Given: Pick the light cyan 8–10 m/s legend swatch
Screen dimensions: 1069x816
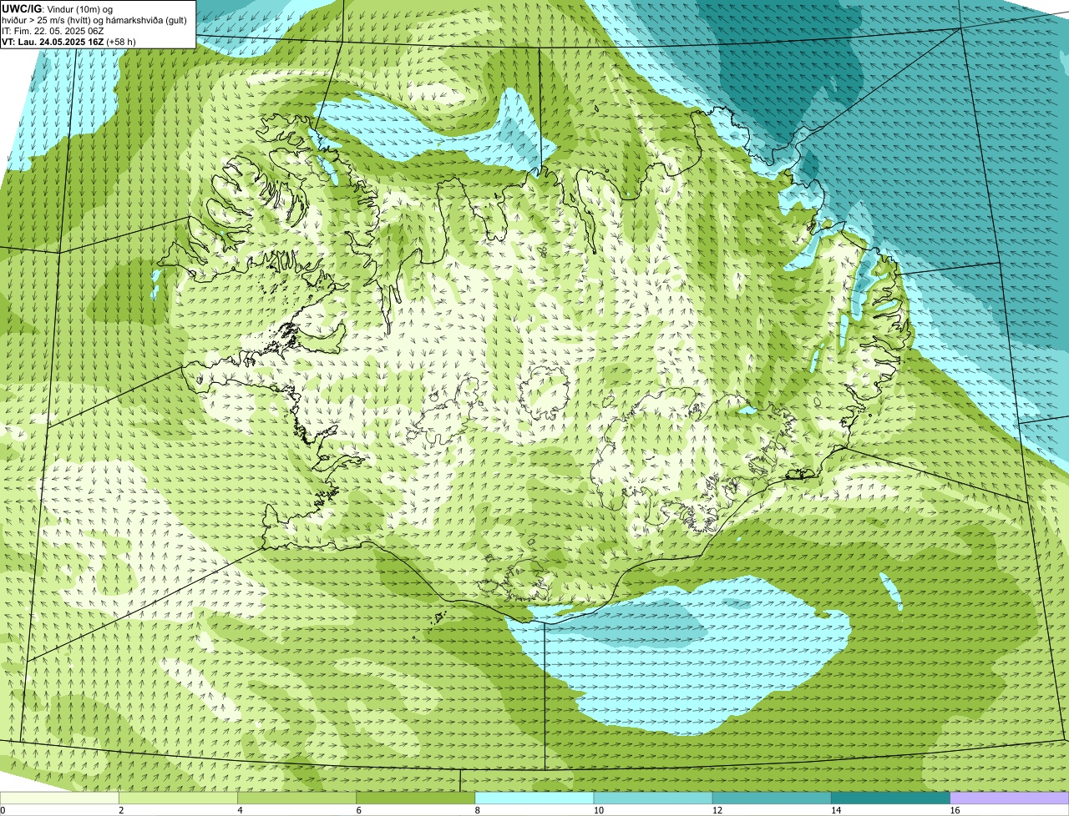Looking at the screenshot, I should tap(534, 798).
